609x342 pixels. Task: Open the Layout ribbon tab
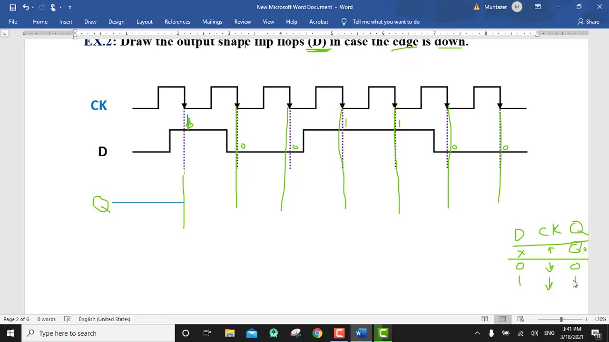point(145,22)
